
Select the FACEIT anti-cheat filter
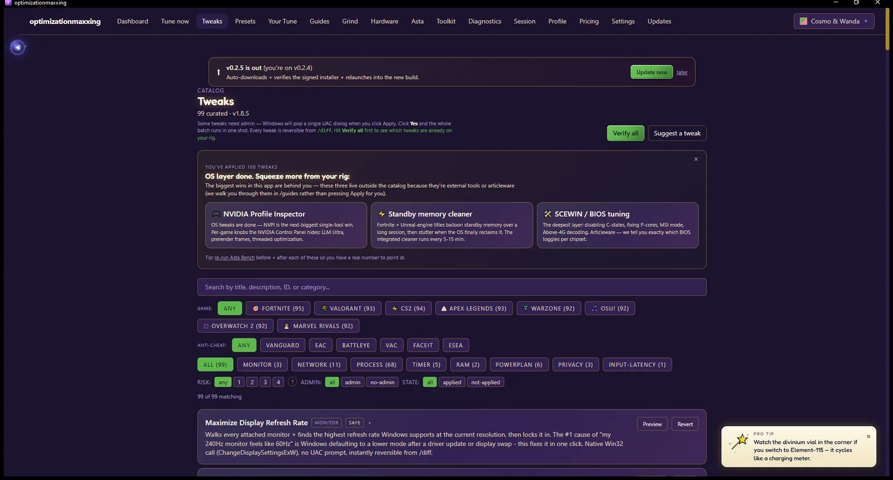(423, 345)
